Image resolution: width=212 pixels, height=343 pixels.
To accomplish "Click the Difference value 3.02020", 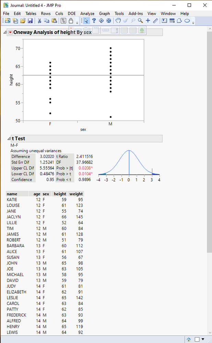I will pyautogui.click(x=47, y=157).
